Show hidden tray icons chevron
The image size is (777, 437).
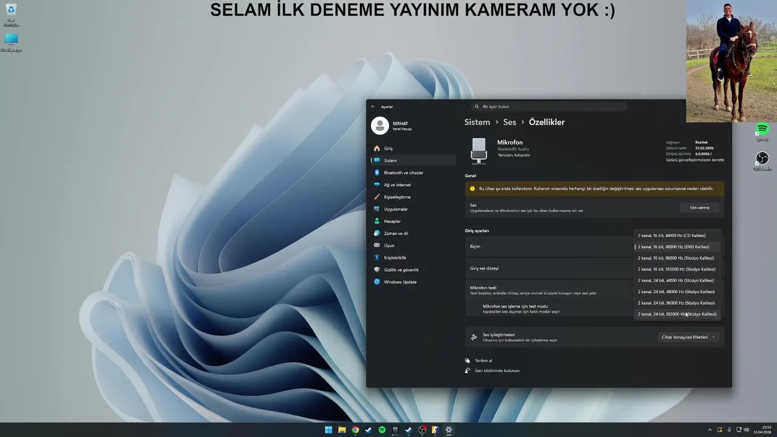tap(710, 430)
